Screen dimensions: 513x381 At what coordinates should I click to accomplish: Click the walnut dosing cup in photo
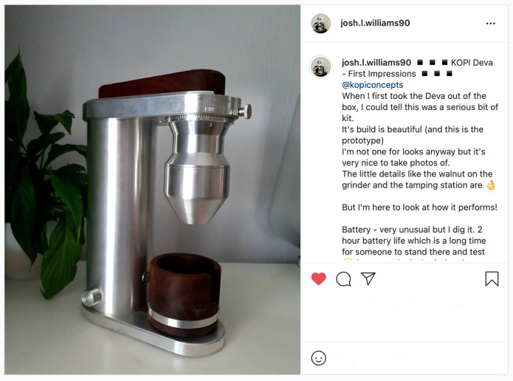tap(184, 295)
